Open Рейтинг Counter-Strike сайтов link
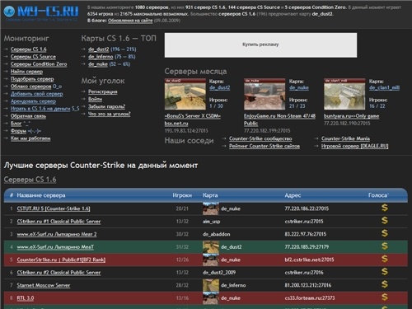Screen dimensions: 412x309 point(265,146)
